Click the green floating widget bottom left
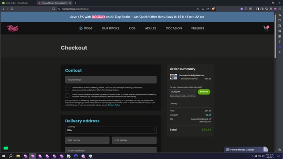The width and height of the screenshot is (283, 159). [x=6, y=148]
